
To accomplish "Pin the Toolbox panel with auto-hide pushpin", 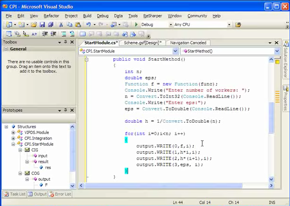I will 65,42.
